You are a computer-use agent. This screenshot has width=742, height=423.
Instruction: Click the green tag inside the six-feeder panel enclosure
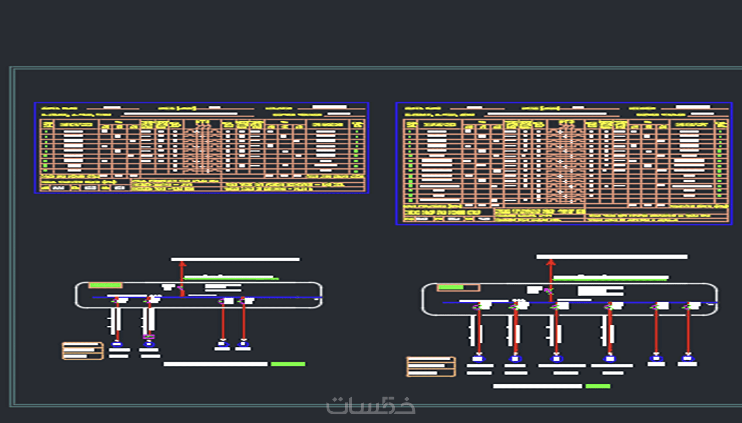tap(451, 287)
